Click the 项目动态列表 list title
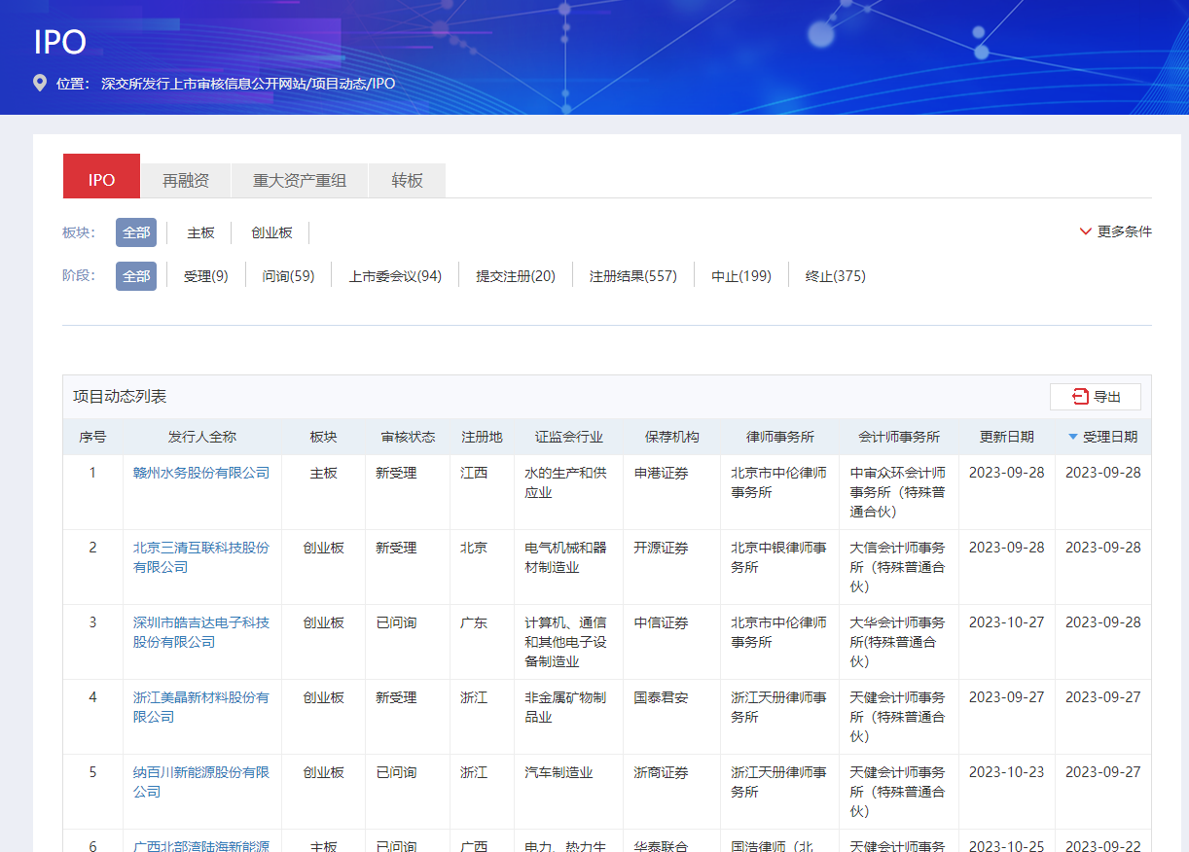 coord(120,397)
